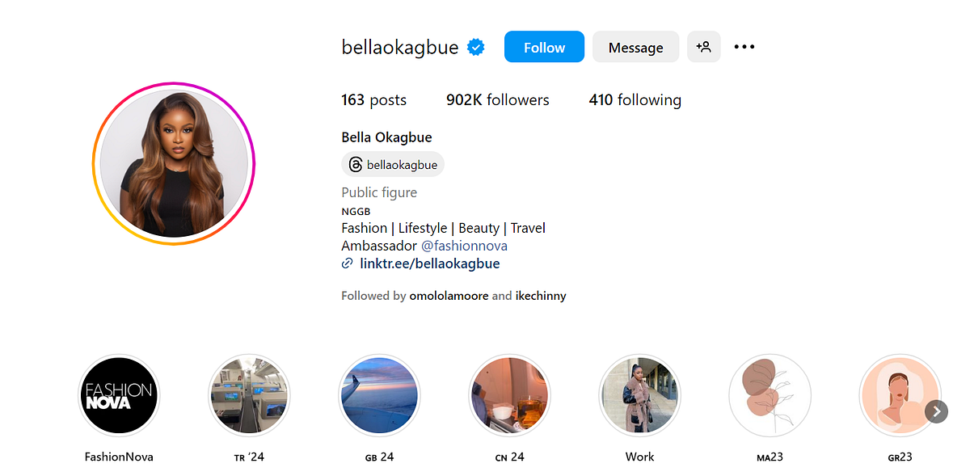Open the Work story highlight

click(x=639, y=395)
